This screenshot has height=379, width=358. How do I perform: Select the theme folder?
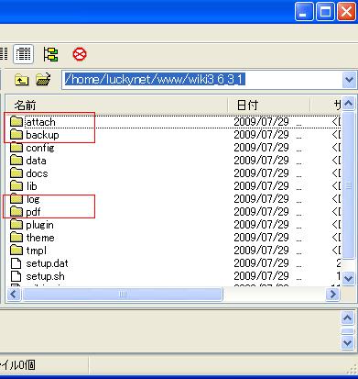(40, 238)
